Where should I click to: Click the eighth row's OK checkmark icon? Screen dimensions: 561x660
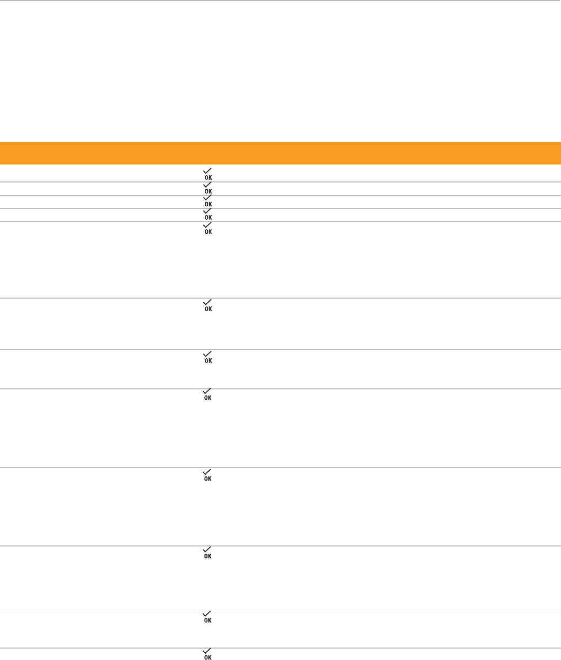click(208, 395)
